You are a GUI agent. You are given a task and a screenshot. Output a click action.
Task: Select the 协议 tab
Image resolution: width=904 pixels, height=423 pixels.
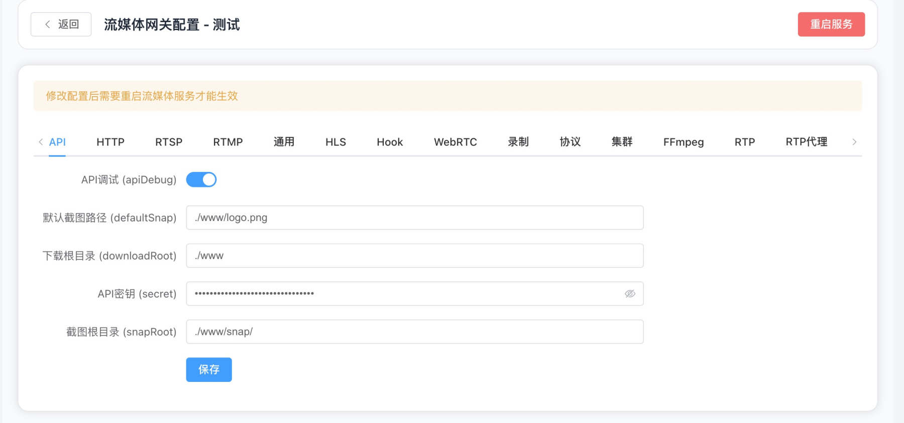coord(570,142)
